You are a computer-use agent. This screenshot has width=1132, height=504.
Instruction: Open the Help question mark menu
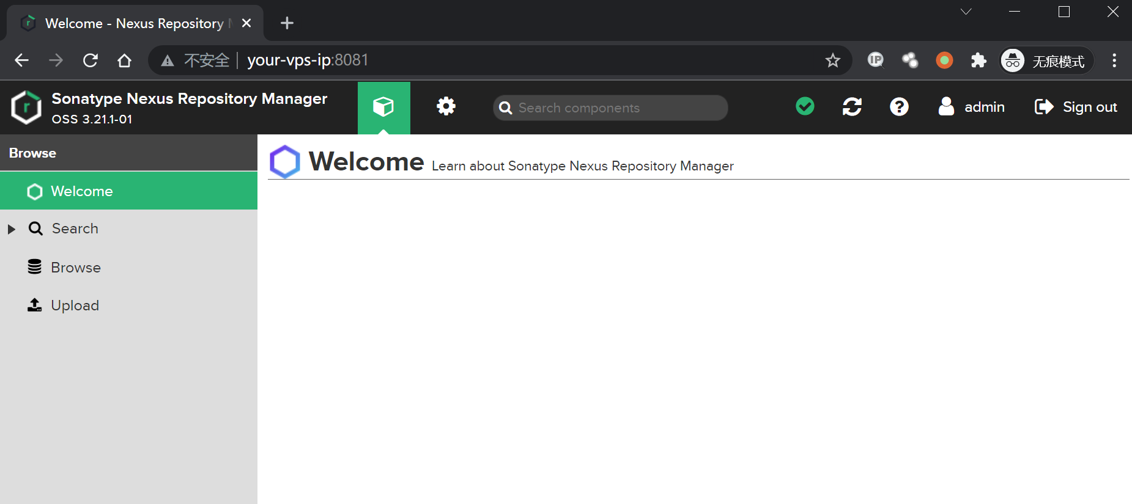point(899,107)
